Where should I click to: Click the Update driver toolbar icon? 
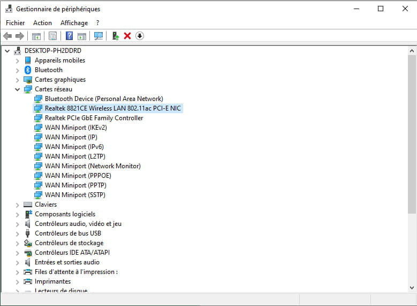click(x=115, y=36)
